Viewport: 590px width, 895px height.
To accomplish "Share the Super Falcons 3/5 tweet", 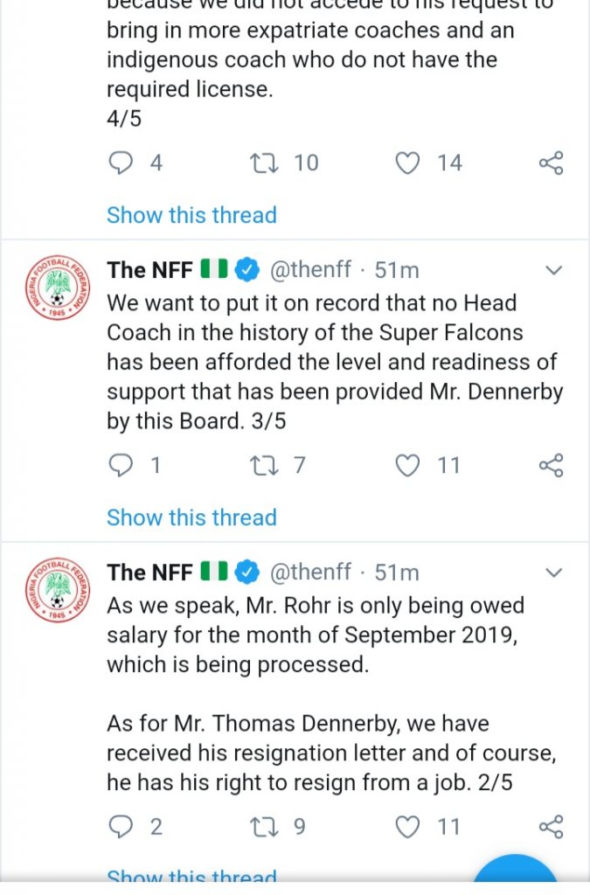I will click(x=551, y=466).
